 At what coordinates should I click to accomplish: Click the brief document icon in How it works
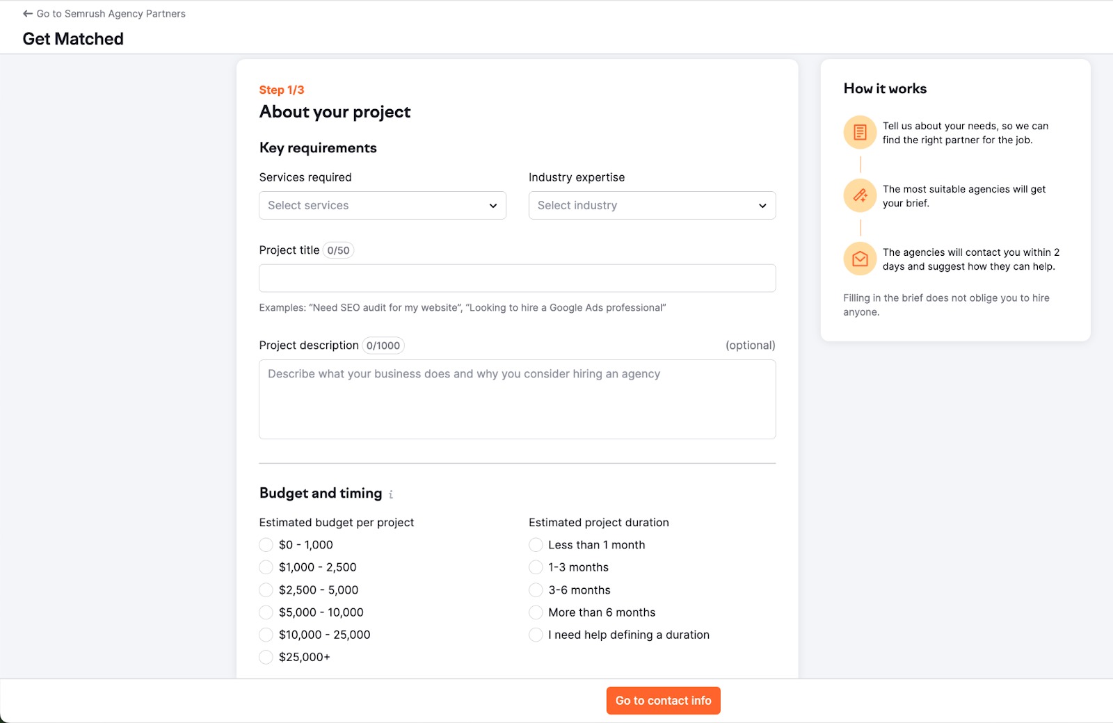860,132
